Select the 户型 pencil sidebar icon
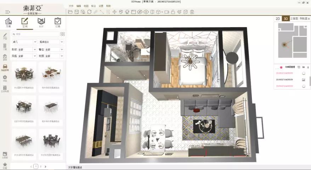Screen dimensions: 311x170 (5, 36)
